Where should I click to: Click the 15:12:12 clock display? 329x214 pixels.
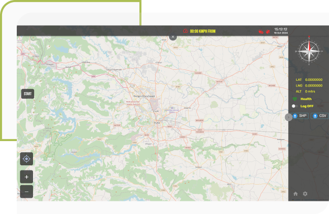point(280,29)
